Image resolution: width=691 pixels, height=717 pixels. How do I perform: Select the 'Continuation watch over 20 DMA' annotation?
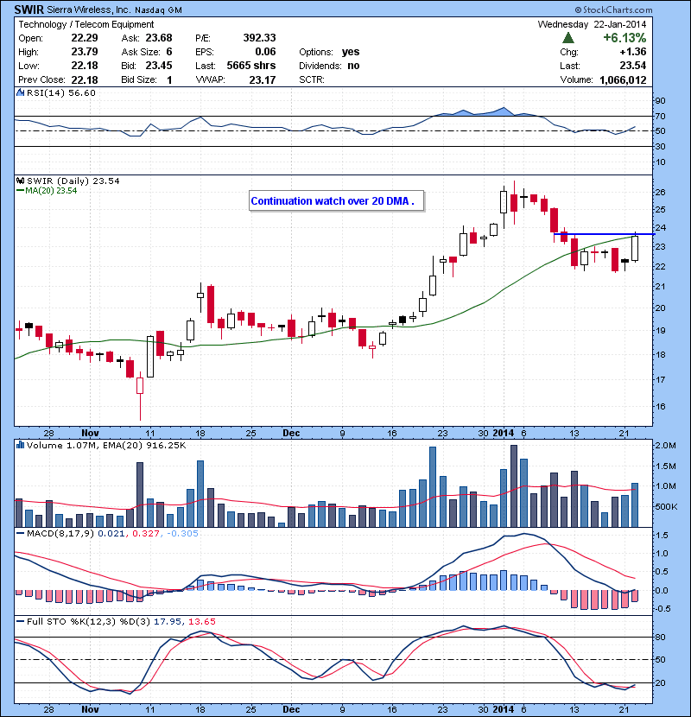336,201
